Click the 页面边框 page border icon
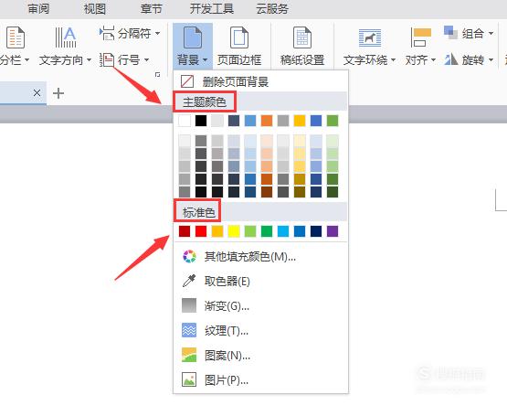The width and height of the screenshot is (507, 416). point(239,37)
